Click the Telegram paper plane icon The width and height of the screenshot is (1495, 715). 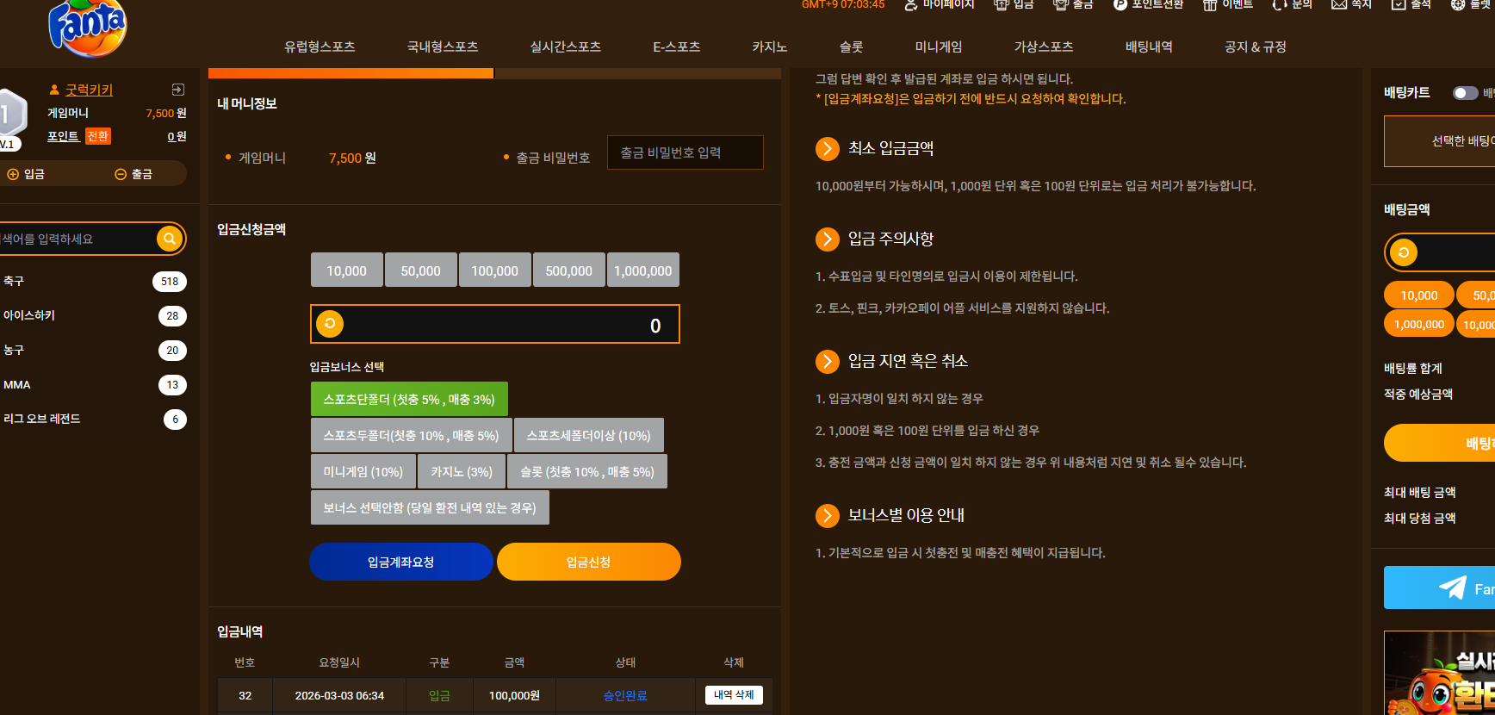click(x=1453, y=588)
